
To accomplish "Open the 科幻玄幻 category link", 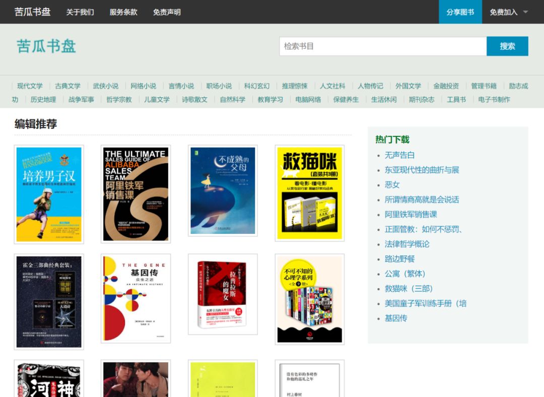I will pos(257,86).
